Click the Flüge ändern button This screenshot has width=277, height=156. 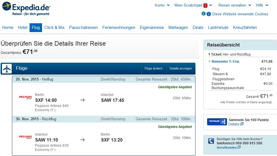tap(153, 69)
